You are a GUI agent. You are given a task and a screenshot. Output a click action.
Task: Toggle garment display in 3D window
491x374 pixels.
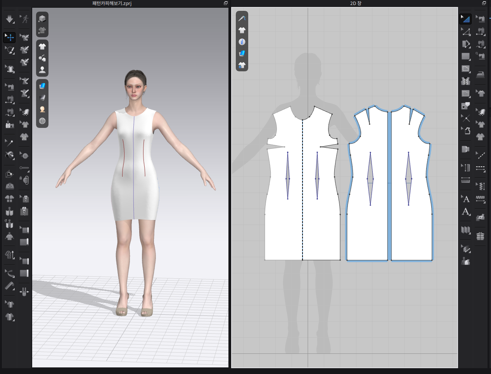click(x=42, y=47)
